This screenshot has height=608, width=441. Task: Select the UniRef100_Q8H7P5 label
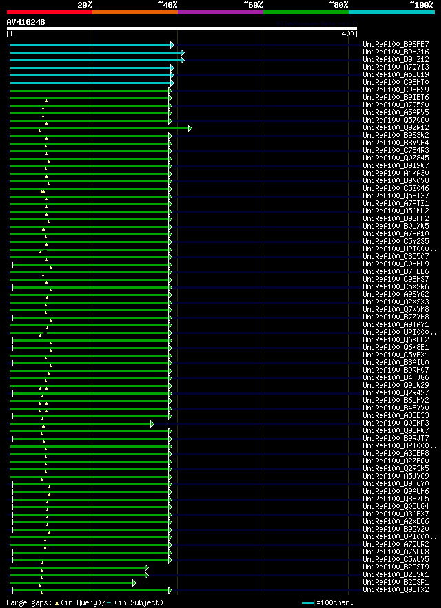pos(396,499)
